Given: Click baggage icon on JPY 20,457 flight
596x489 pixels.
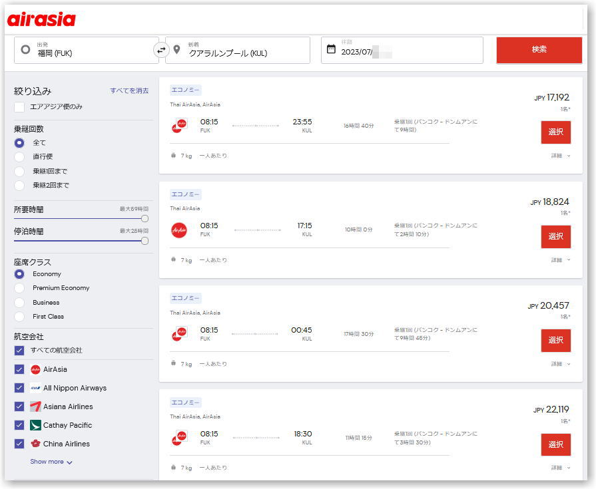Looking at the screenshot, I should pos(173,363).
